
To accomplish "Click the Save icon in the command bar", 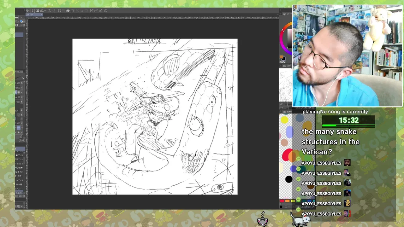I will pyautogui.click(x=42, y=11).
